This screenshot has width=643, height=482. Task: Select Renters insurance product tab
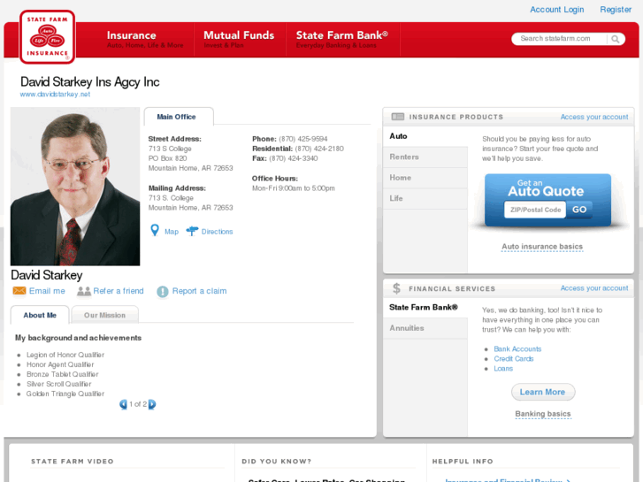pos(425,157)
